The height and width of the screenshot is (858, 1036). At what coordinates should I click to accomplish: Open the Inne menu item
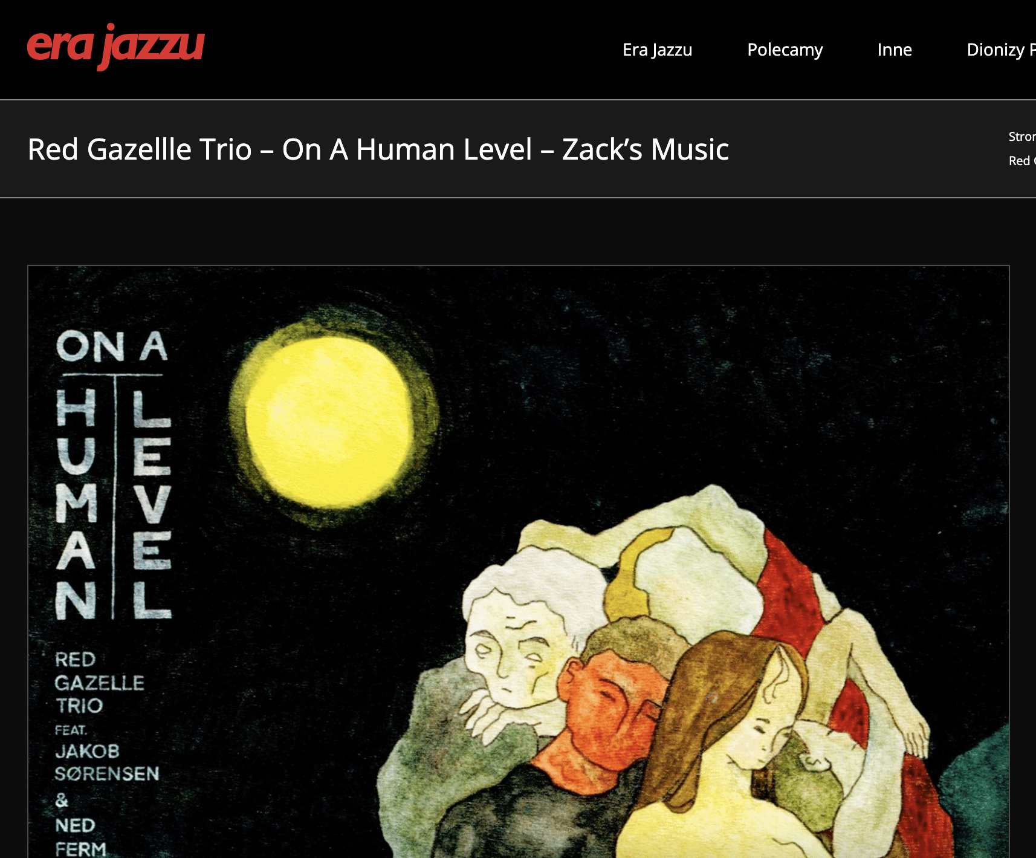(895, 50)
